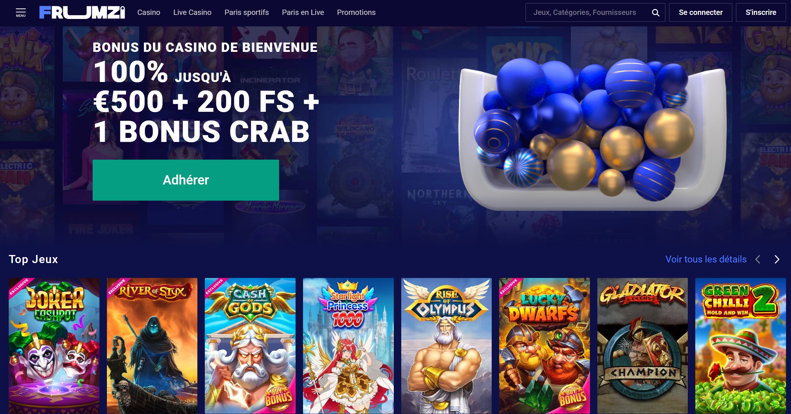Select the Starlight Princess 1000 thumbnail
Image resolution: width=791 pixels, height=414 pixels.
(x=348, y=346)
